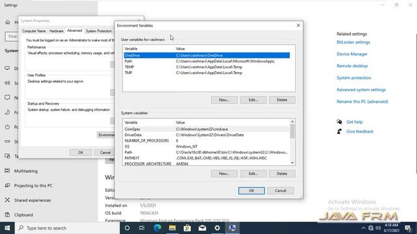Open the Windows Start menu
Screen dimensions: 417x234
(7, 228)
